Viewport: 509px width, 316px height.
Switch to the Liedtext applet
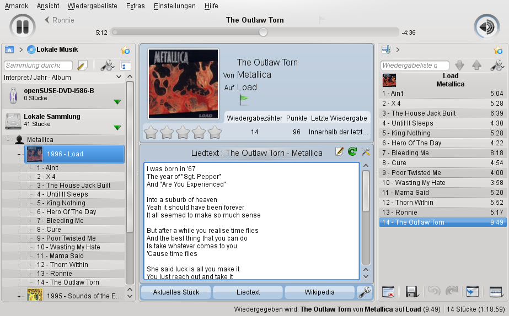click(x=248, y=292)
